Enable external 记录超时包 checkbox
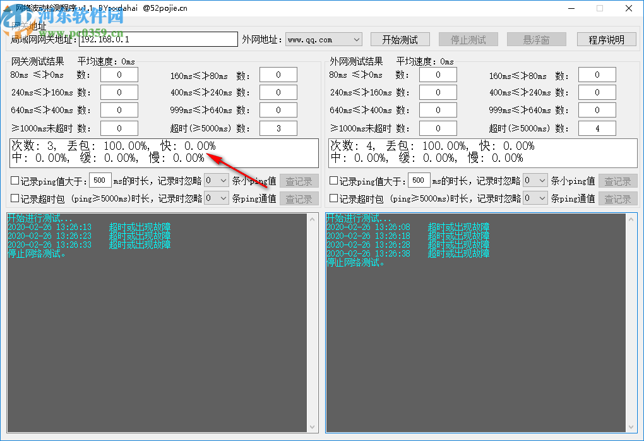 pyautogui.click(x=333, y=198)
